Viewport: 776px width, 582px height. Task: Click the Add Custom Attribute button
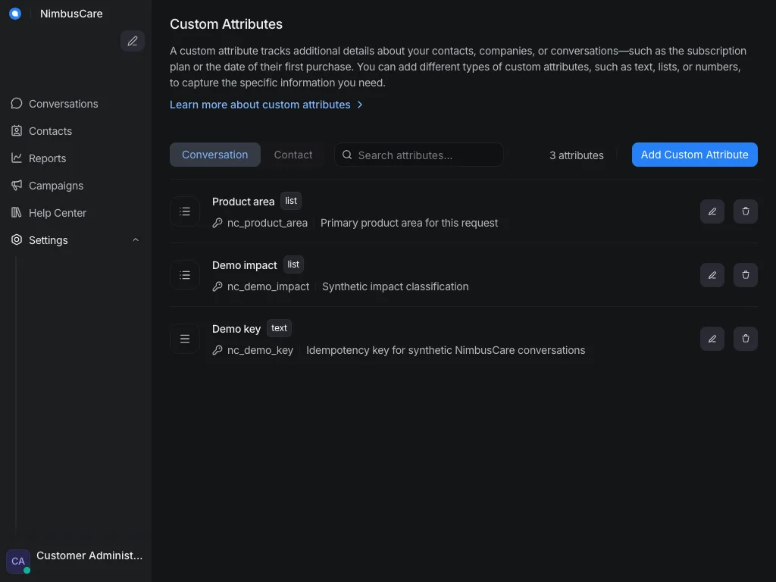point(694,155)
